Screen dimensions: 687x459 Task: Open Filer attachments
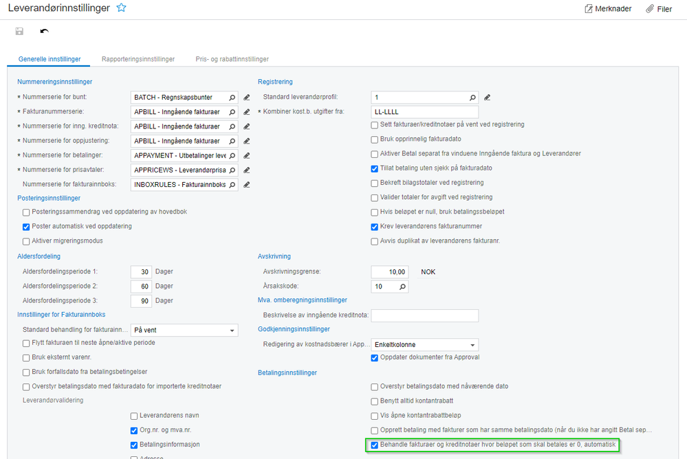point(659,9)
